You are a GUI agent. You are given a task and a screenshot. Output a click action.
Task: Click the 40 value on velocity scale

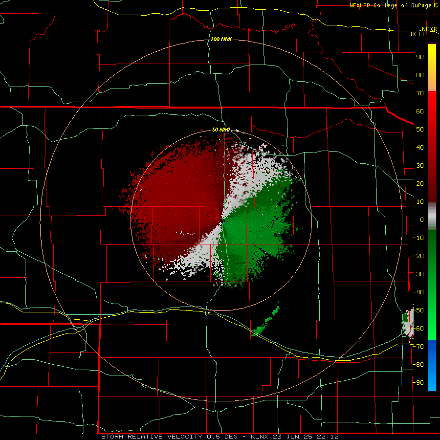tap(420, 148)
